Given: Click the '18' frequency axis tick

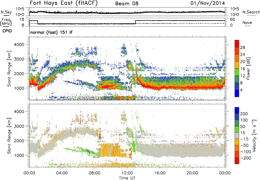Looking at the screenshot, I should [x=22, y=19].
